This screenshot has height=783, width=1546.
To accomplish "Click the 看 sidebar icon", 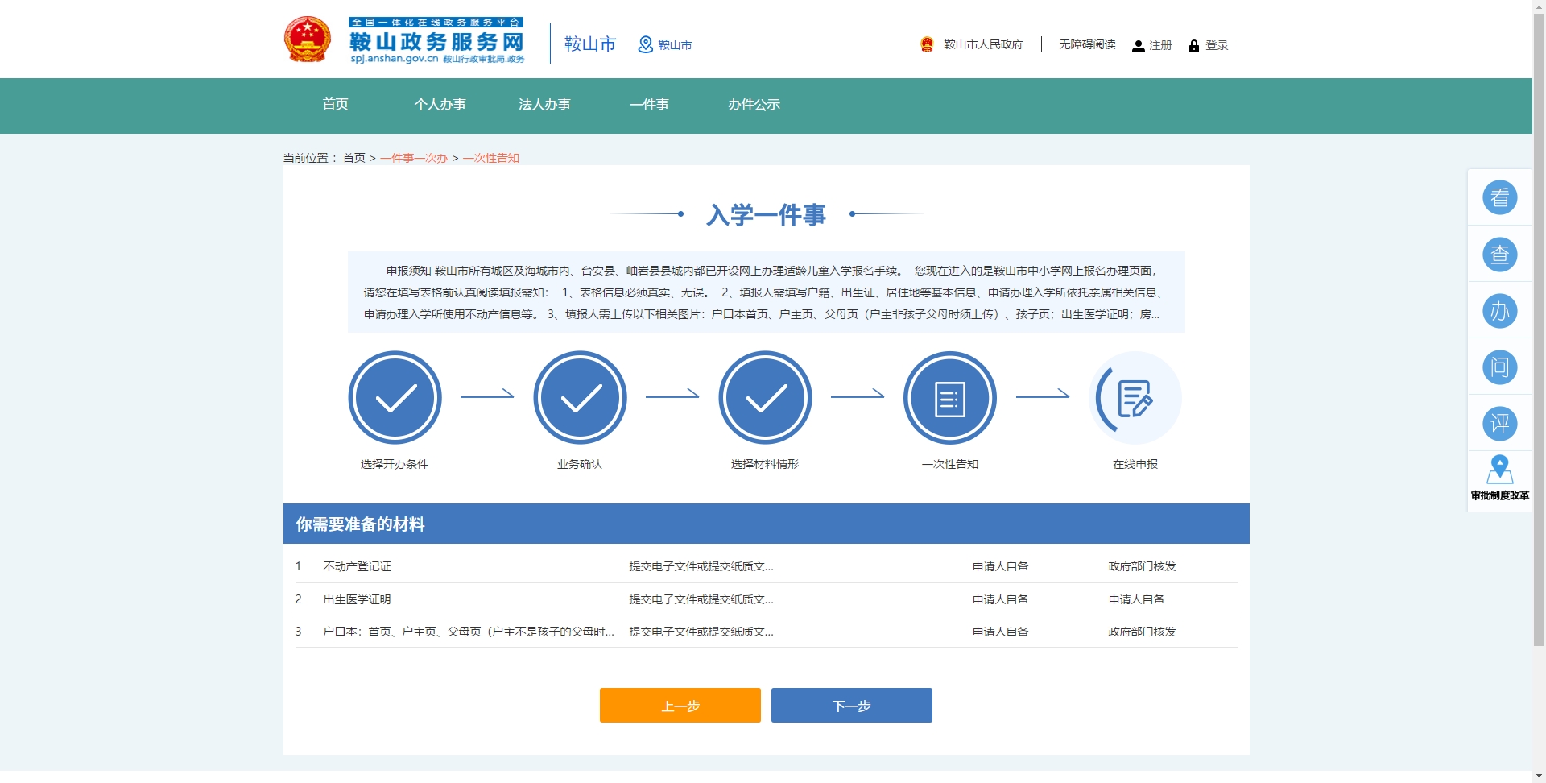I will point(1499,197).
